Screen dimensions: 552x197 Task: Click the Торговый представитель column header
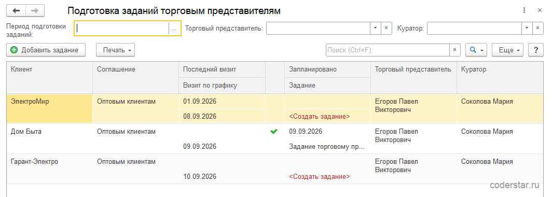[x=413, y=77]
